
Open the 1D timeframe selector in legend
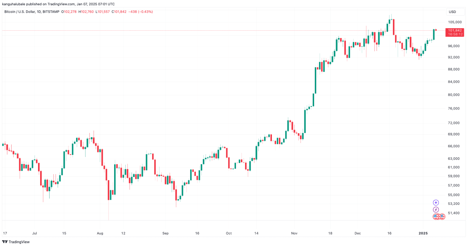[x=38, y=12]
